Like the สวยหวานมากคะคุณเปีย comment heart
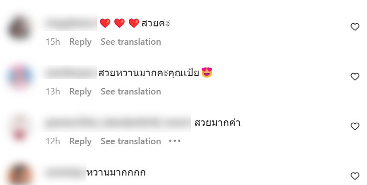This screenshot has height=185, width=367. (355, 77)
